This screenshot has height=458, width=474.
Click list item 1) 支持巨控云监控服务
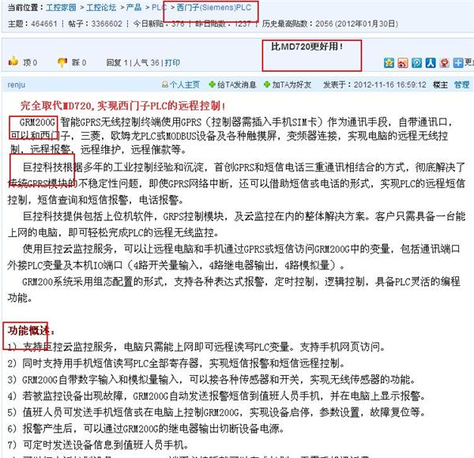(x=196, y=347)
